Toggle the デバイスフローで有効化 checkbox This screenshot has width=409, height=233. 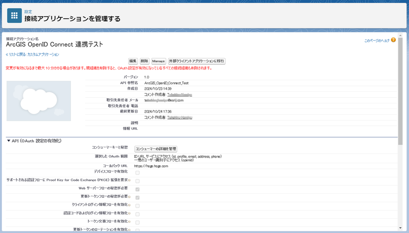click(138, 173)
